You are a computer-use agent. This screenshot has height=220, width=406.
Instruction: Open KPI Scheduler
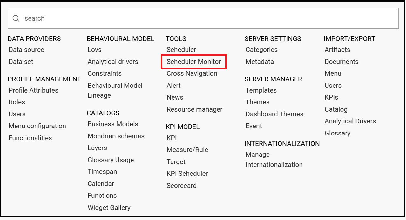(187, 174)
